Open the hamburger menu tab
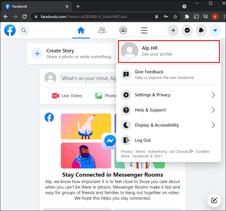This screenshot has width=226, height=211. [144, 30]
